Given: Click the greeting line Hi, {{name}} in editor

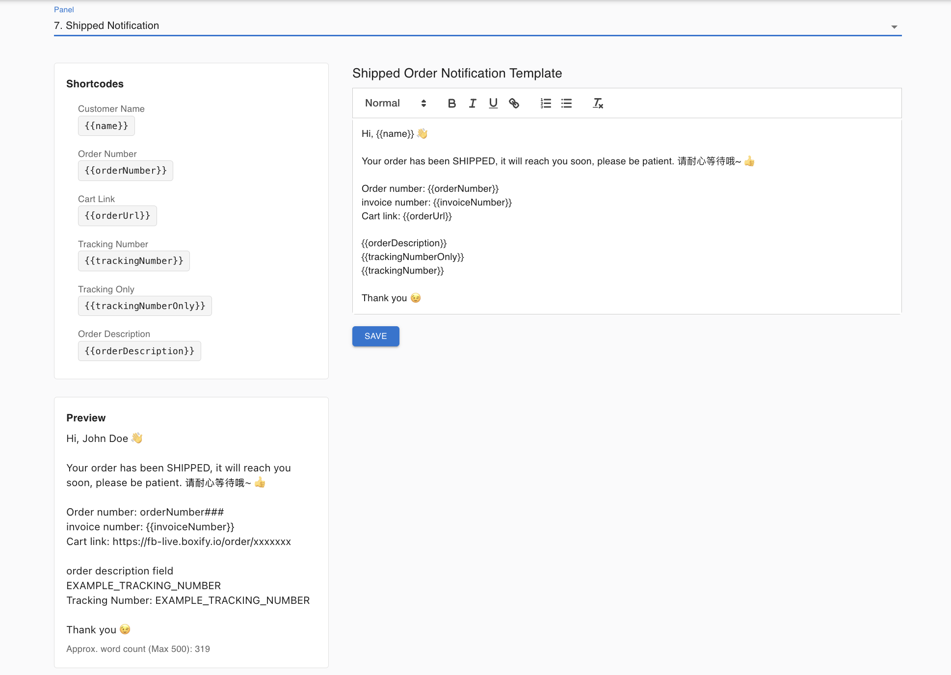Looking at the screenshot, I should (x=388, y=134).
